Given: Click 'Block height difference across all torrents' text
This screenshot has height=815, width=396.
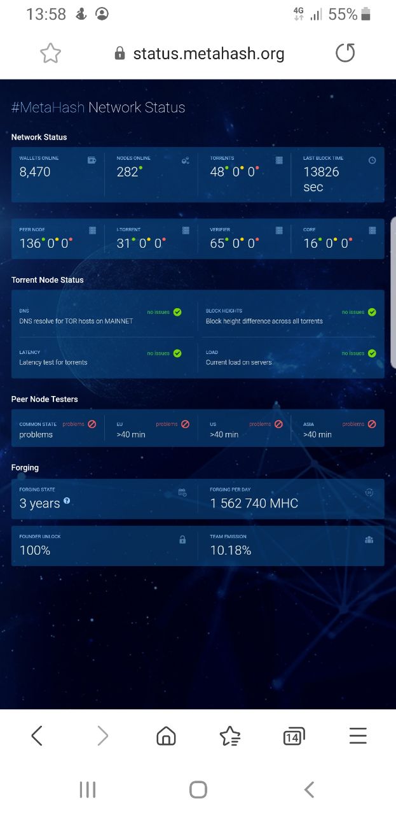Looking at the screenshot, I should (264, 321).
